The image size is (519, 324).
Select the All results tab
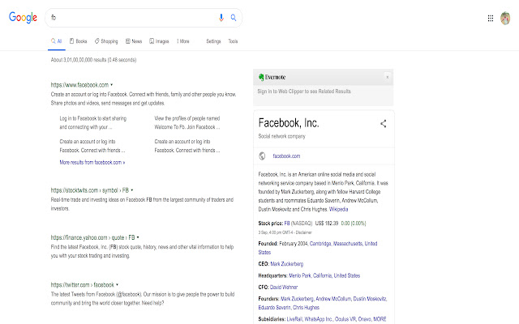tap(56, 41)
